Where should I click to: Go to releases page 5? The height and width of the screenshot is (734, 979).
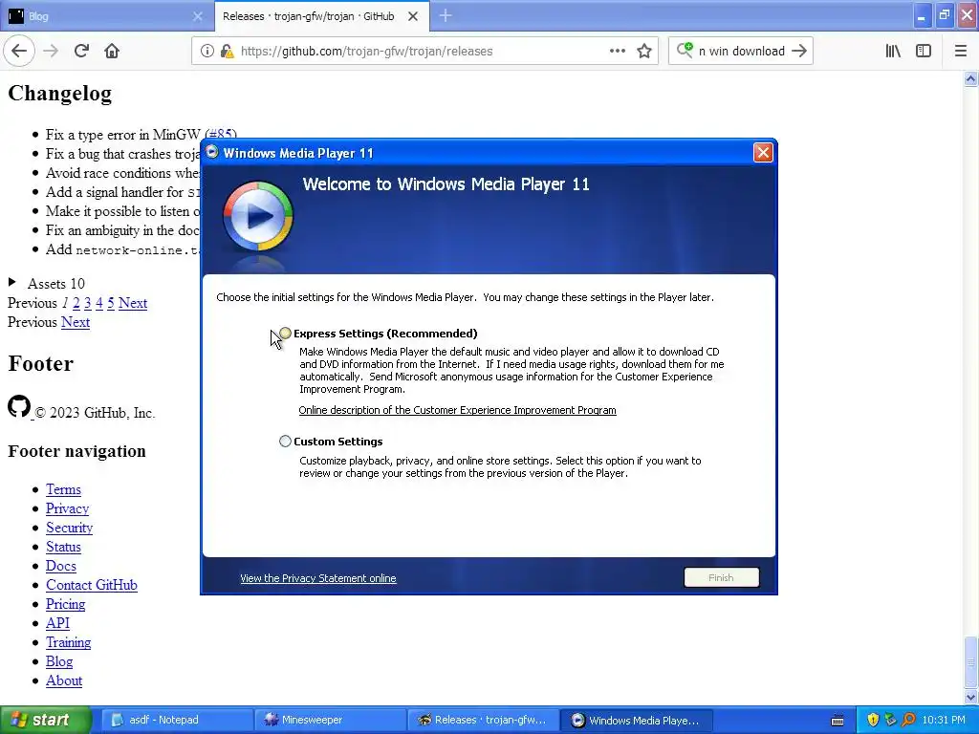pyautogui.click(x=111, y=303)
